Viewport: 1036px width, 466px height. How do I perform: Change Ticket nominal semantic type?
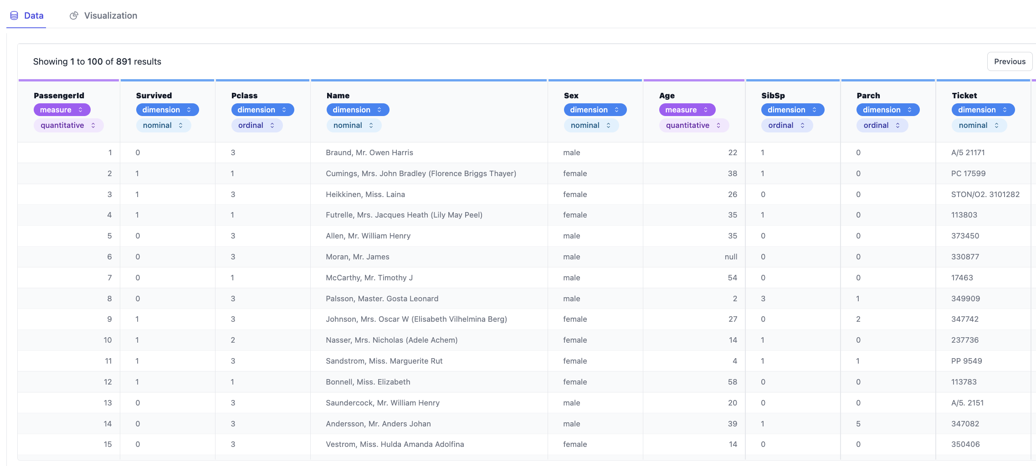pos(979,125)
